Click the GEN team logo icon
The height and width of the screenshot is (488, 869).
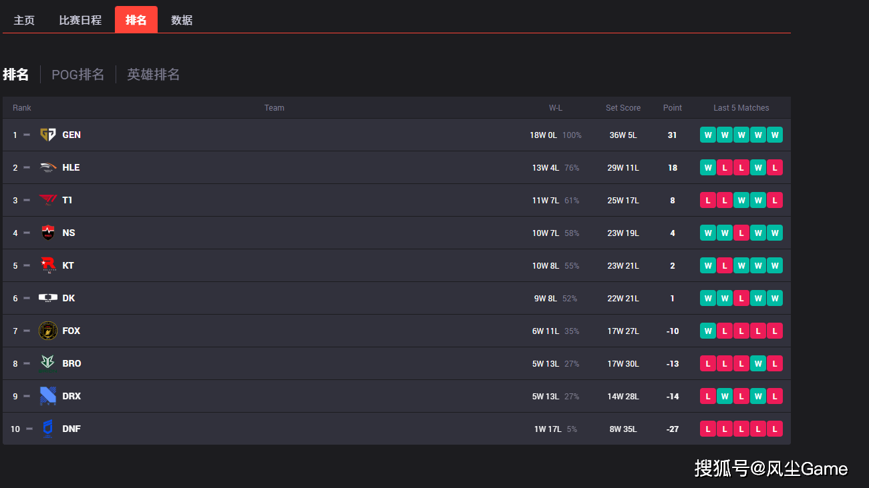[x=47, y=135]
